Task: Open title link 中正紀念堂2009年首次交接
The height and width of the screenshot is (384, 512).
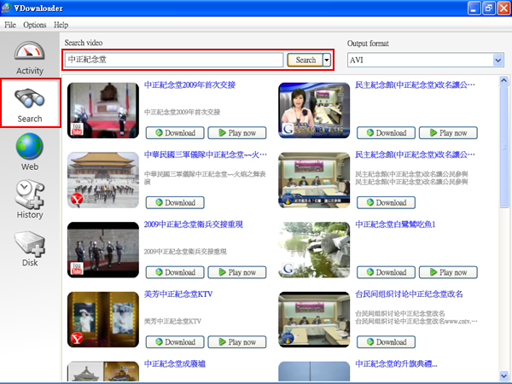Action: pyautogui.click(x=189, y=84)
